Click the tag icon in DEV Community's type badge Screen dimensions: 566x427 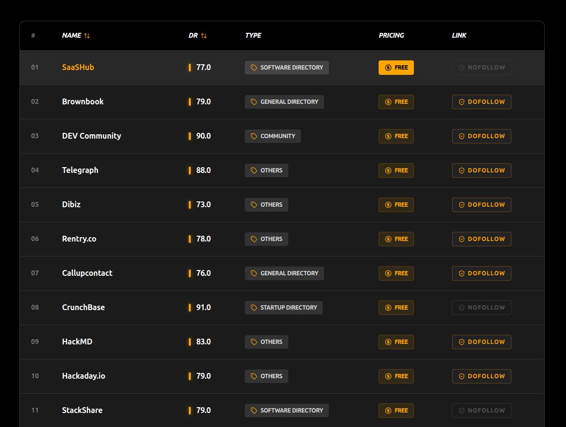coord(254,136)
